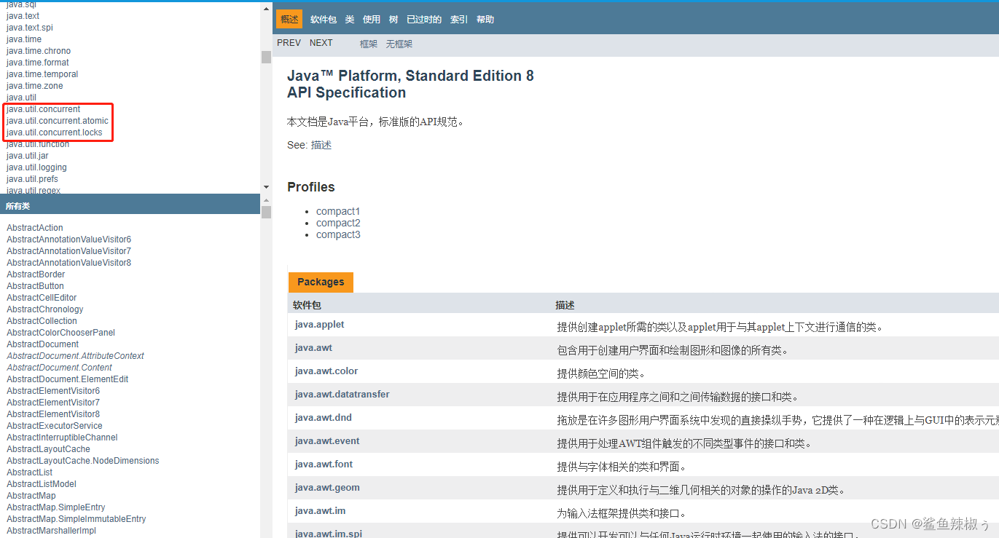Screen dimensions: 999x538
Task: Switch to the 树 tab
Action: pos(393,19)
